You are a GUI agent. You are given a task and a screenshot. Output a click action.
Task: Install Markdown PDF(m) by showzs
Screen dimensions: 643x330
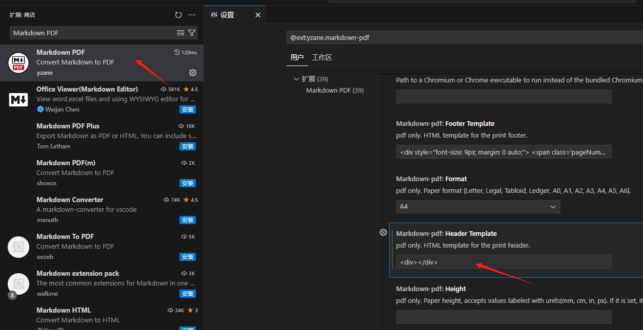188,183
